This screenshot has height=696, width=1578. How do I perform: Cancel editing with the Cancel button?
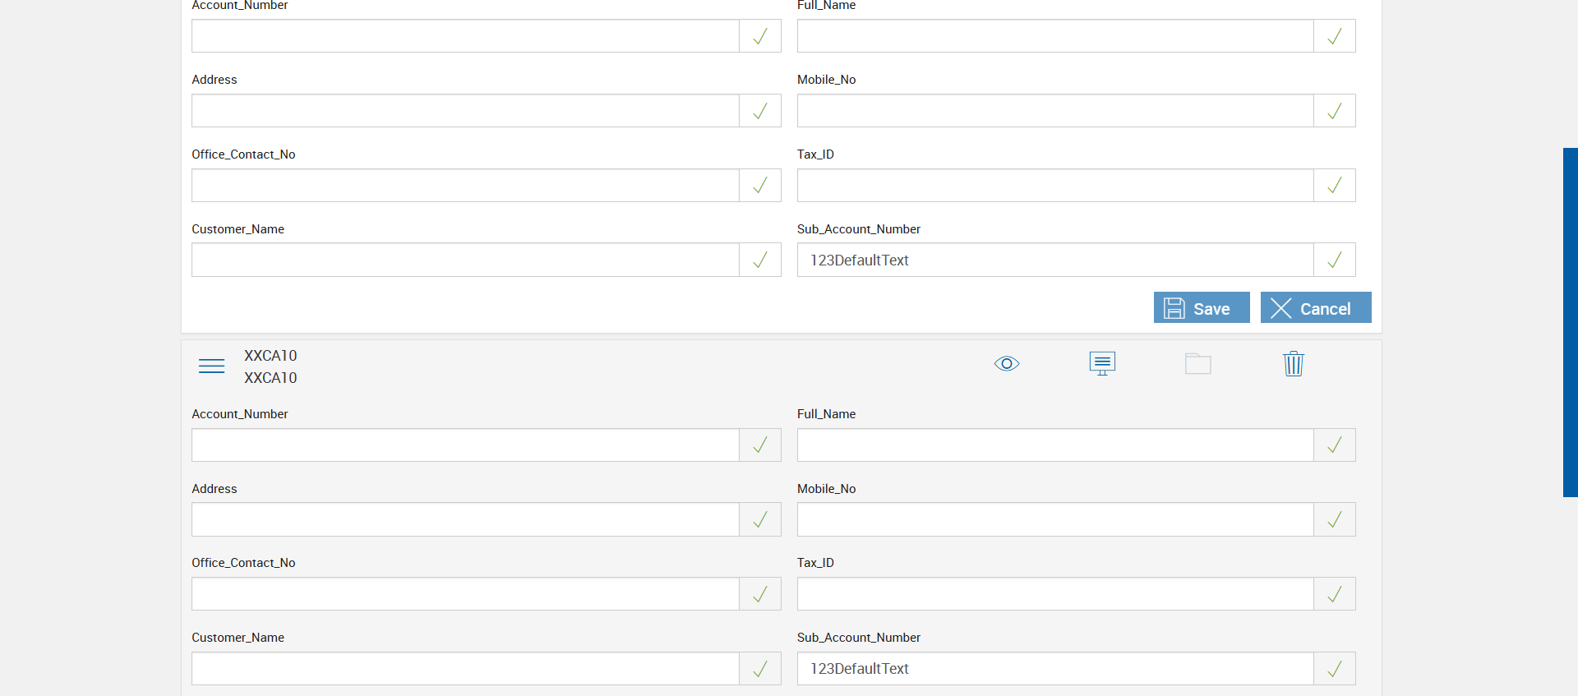click(1315, 308)
